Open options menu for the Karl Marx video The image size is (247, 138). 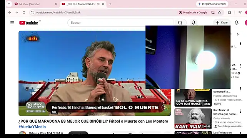click(x=240, y=111)
